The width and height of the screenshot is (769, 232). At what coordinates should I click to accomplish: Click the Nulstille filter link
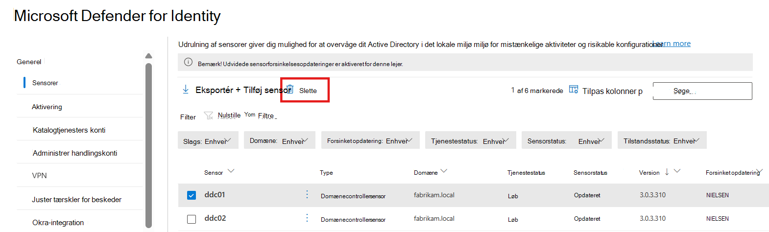(x=229, y=115)
